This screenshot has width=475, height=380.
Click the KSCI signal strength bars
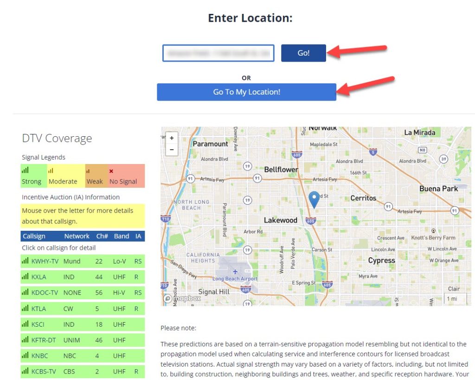click(x=25, y=323)
